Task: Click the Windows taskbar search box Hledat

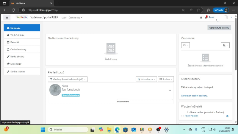Action: pyautogui.click(x=68, y=130)
